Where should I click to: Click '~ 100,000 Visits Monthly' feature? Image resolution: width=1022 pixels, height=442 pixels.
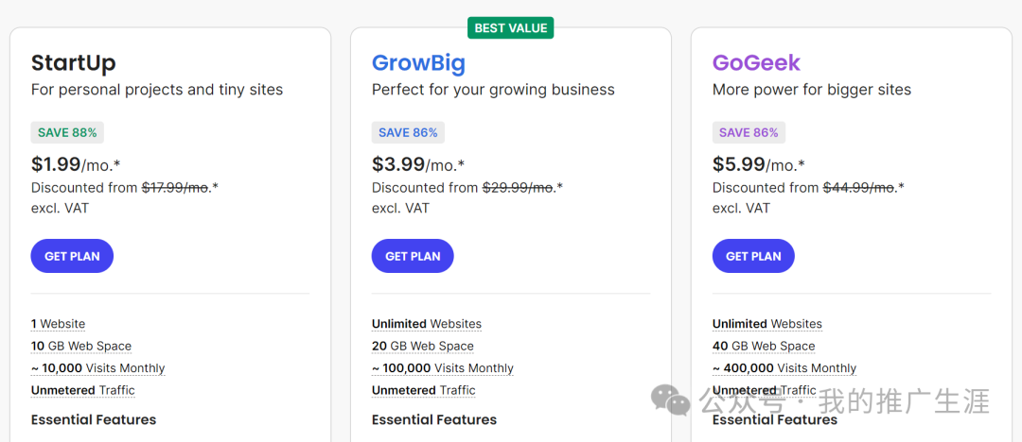(x=442, y=368)
